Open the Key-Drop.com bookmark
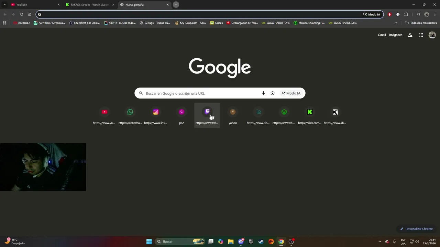The height and width of the screenshot is (247, 440). point(190,23)
